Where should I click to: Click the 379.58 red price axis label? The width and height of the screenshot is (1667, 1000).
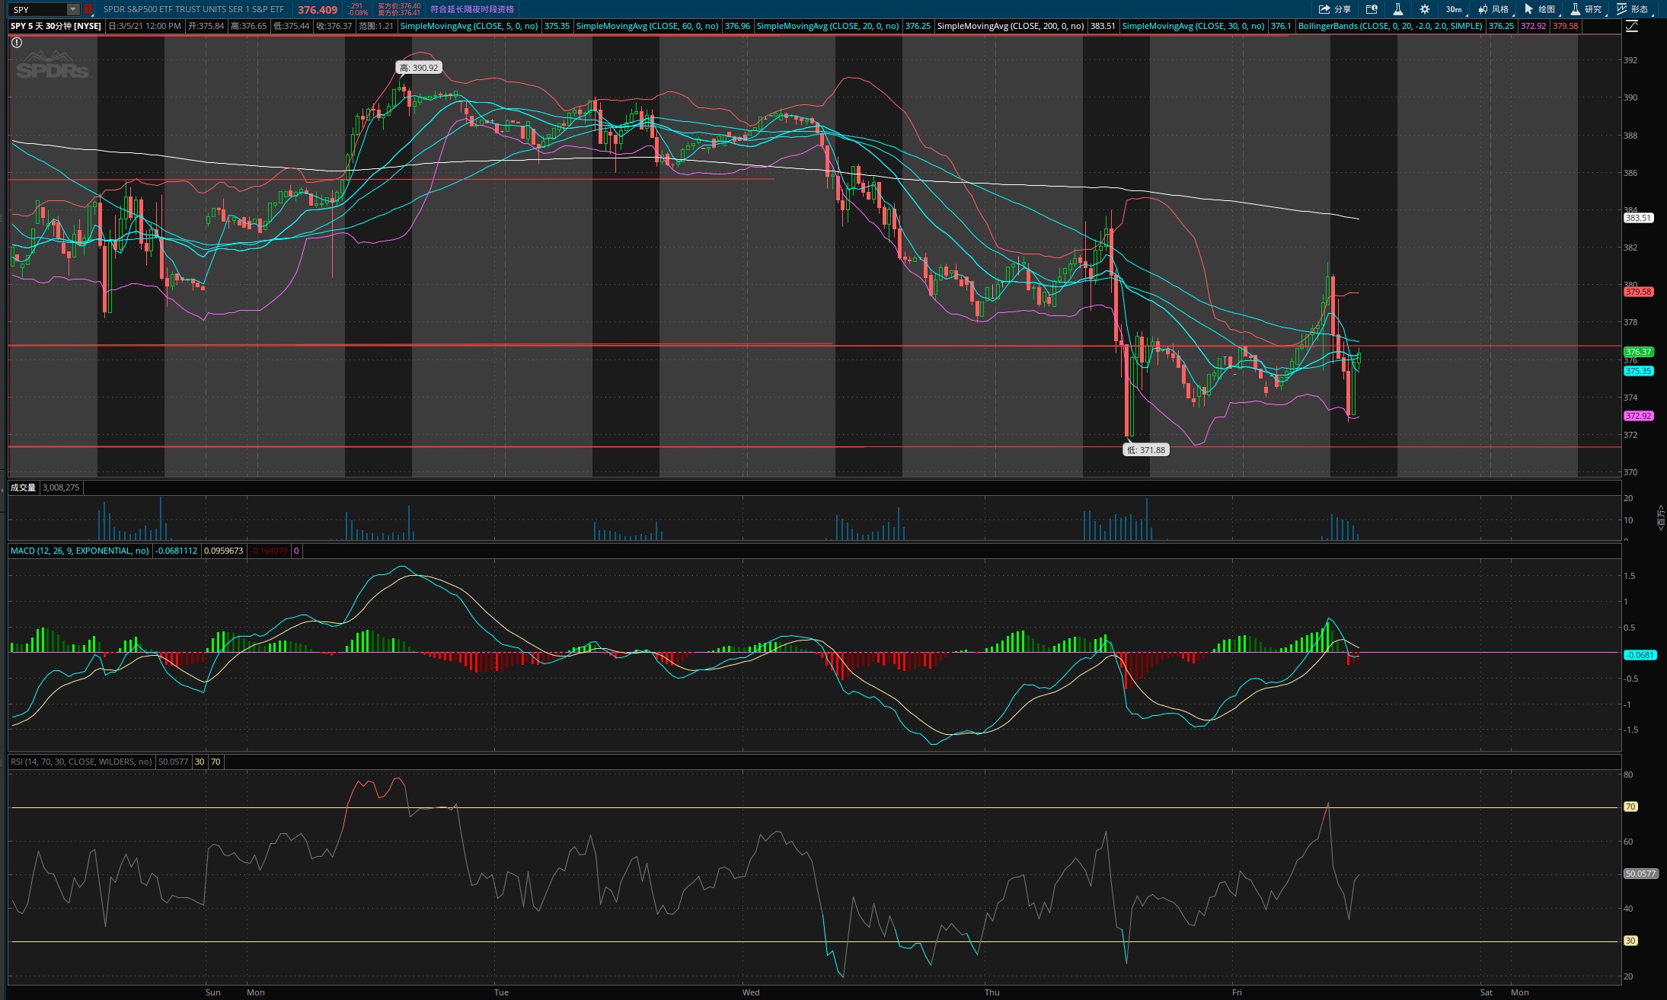click(1638, 292)
